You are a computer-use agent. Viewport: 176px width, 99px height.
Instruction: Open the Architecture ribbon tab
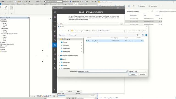5,4
